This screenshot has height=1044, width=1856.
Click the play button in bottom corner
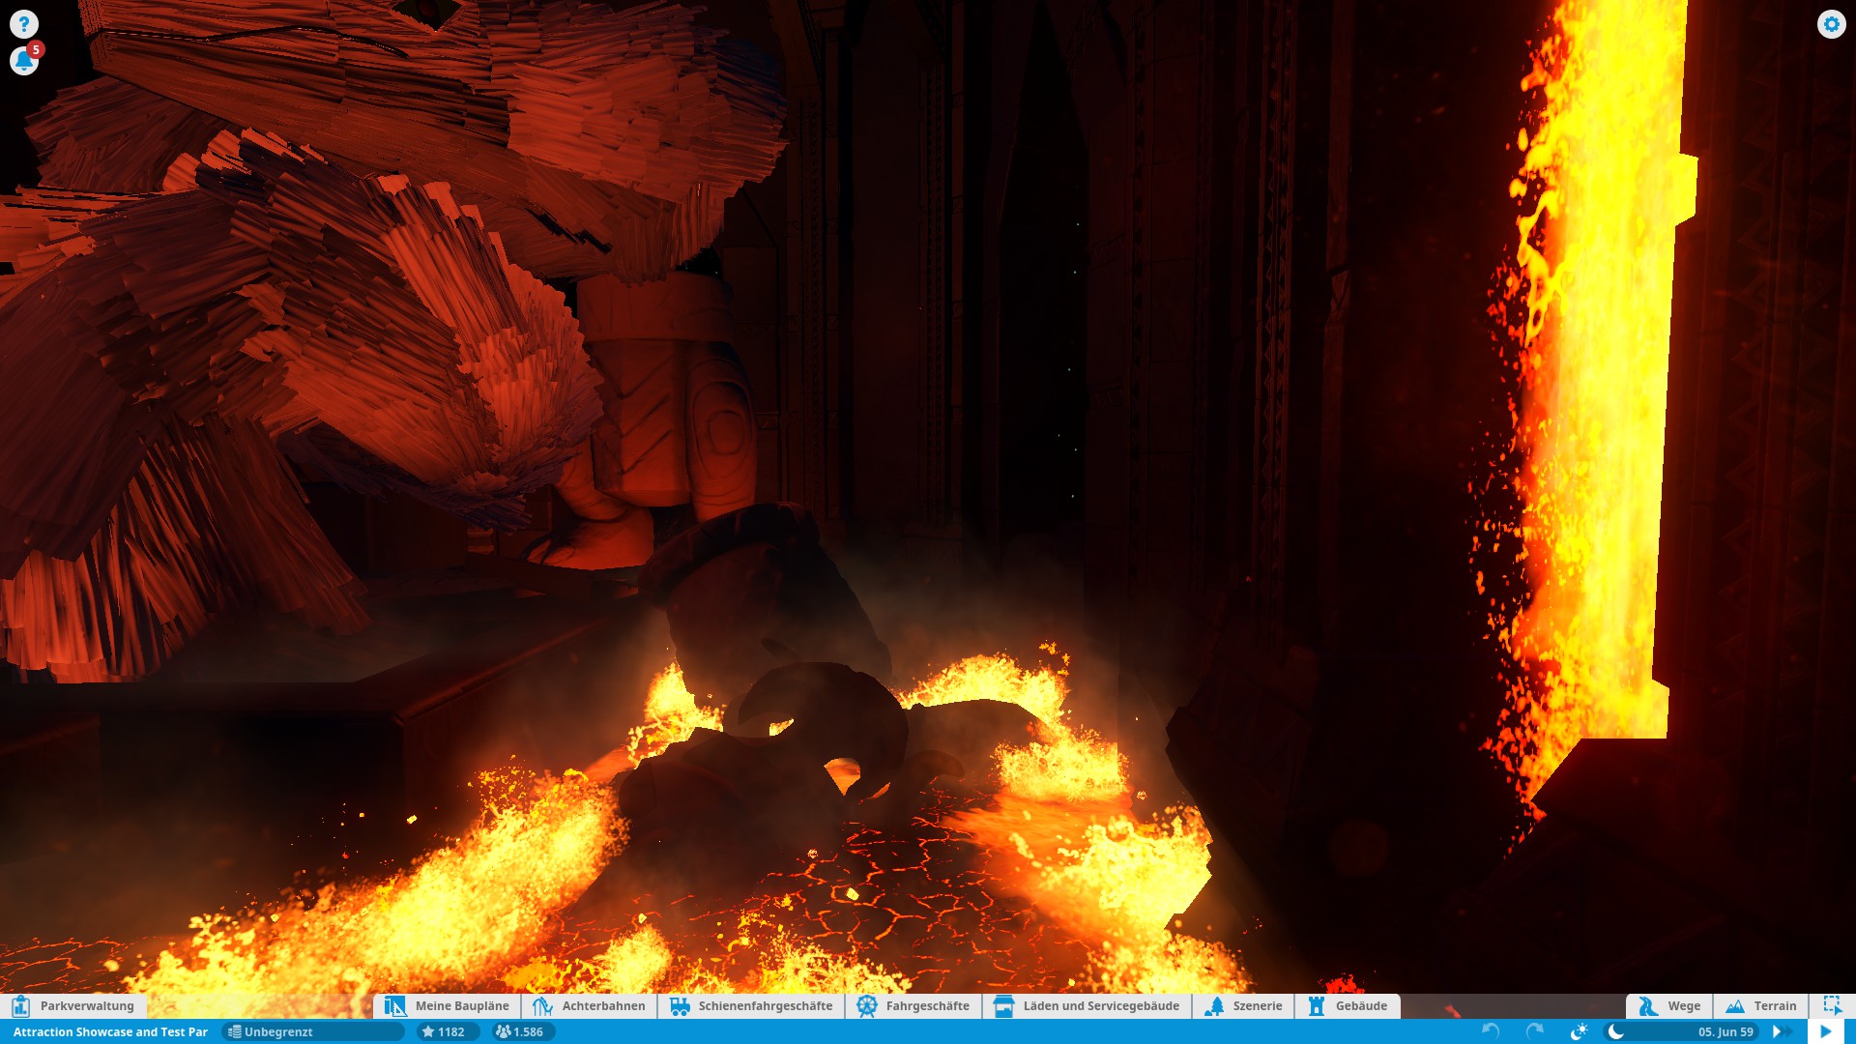(x=1826, y=1031)
